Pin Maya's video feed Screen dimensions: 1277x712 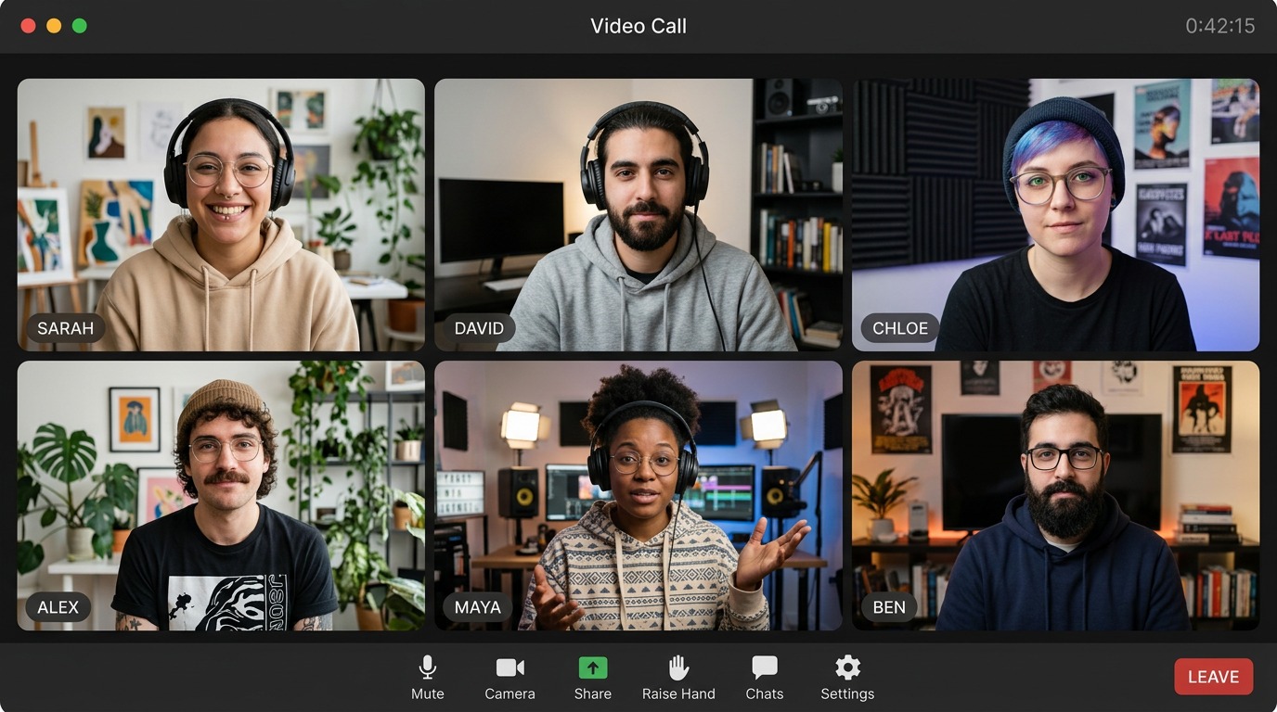point(638,495)
